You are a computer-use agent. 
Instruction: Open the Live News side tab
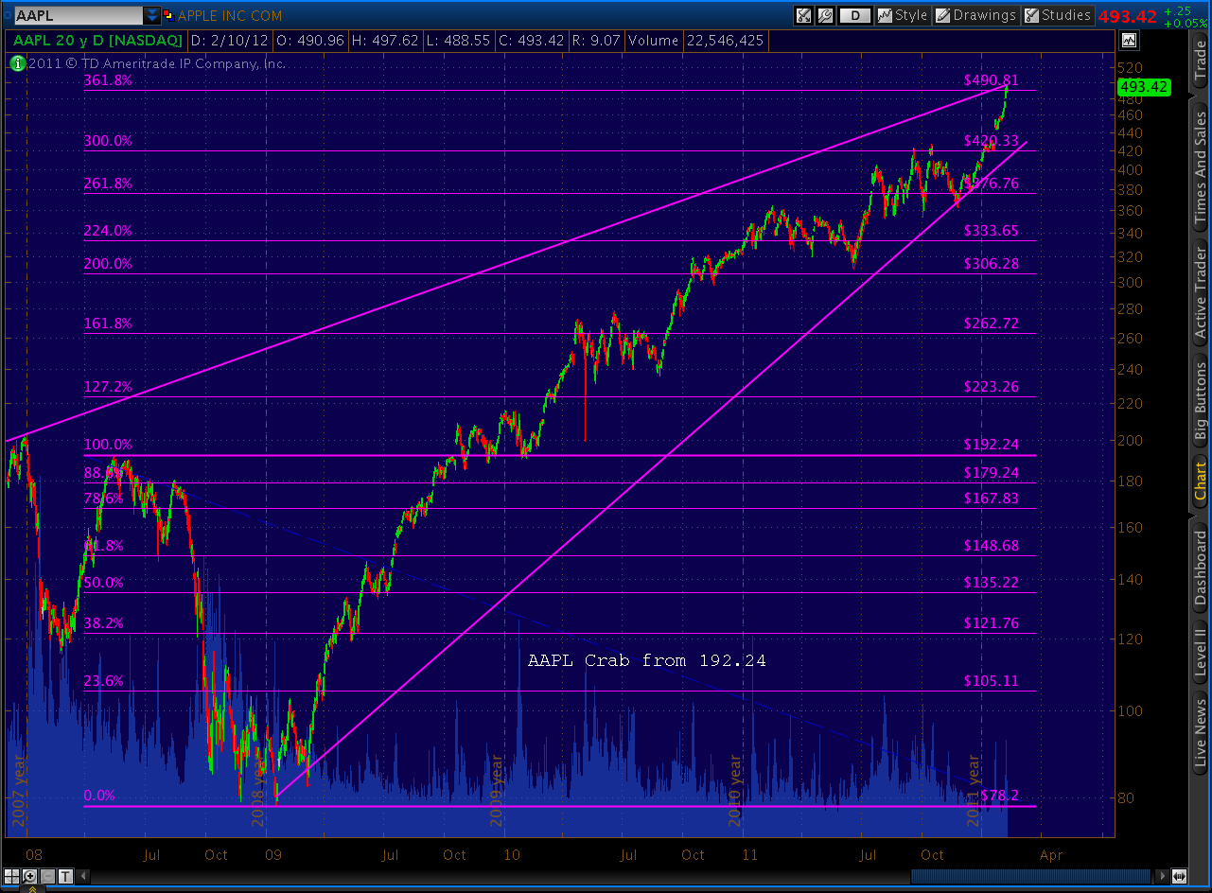coord(1201,732)
